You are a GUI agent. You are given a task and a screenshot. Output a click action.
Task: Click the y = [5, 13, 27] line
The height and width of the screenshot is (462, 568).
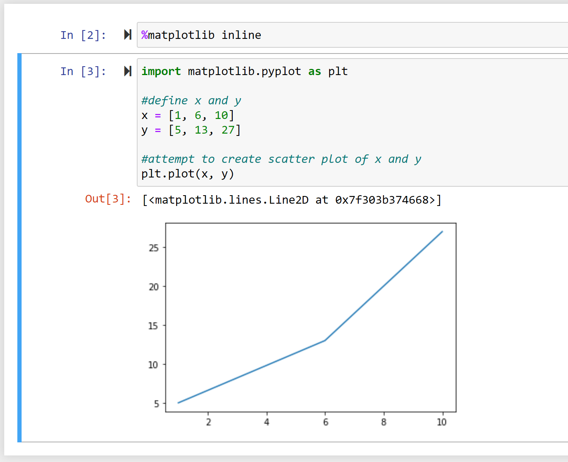pyautogui.click(x=191, y=130)
